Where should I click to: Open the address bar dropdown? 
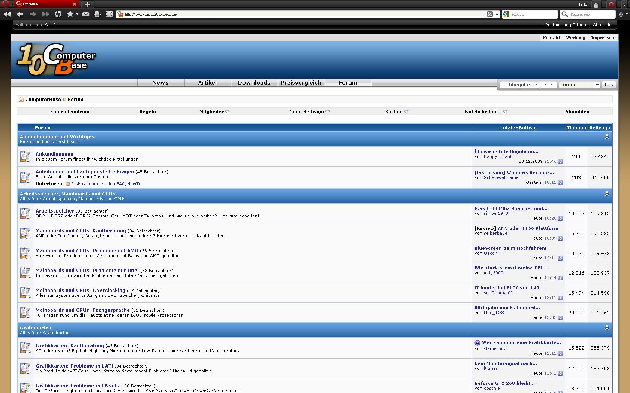point(497,14)
